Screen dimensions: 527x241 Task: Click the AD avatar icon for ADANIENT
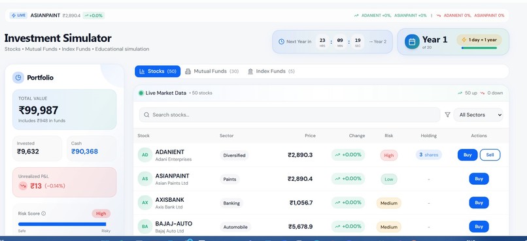145,155
